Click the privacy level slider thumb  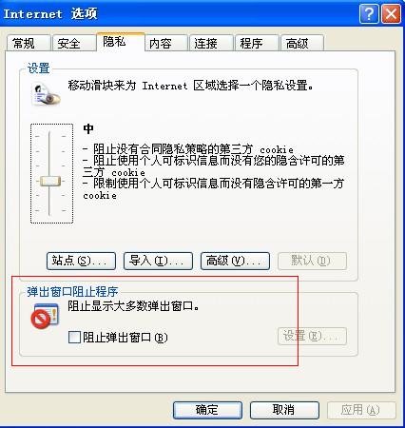[x=50, y=181]
